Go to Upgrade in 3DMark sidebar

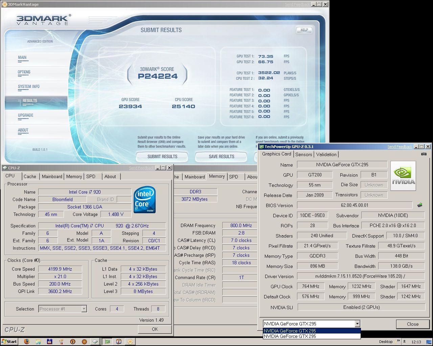36,117
